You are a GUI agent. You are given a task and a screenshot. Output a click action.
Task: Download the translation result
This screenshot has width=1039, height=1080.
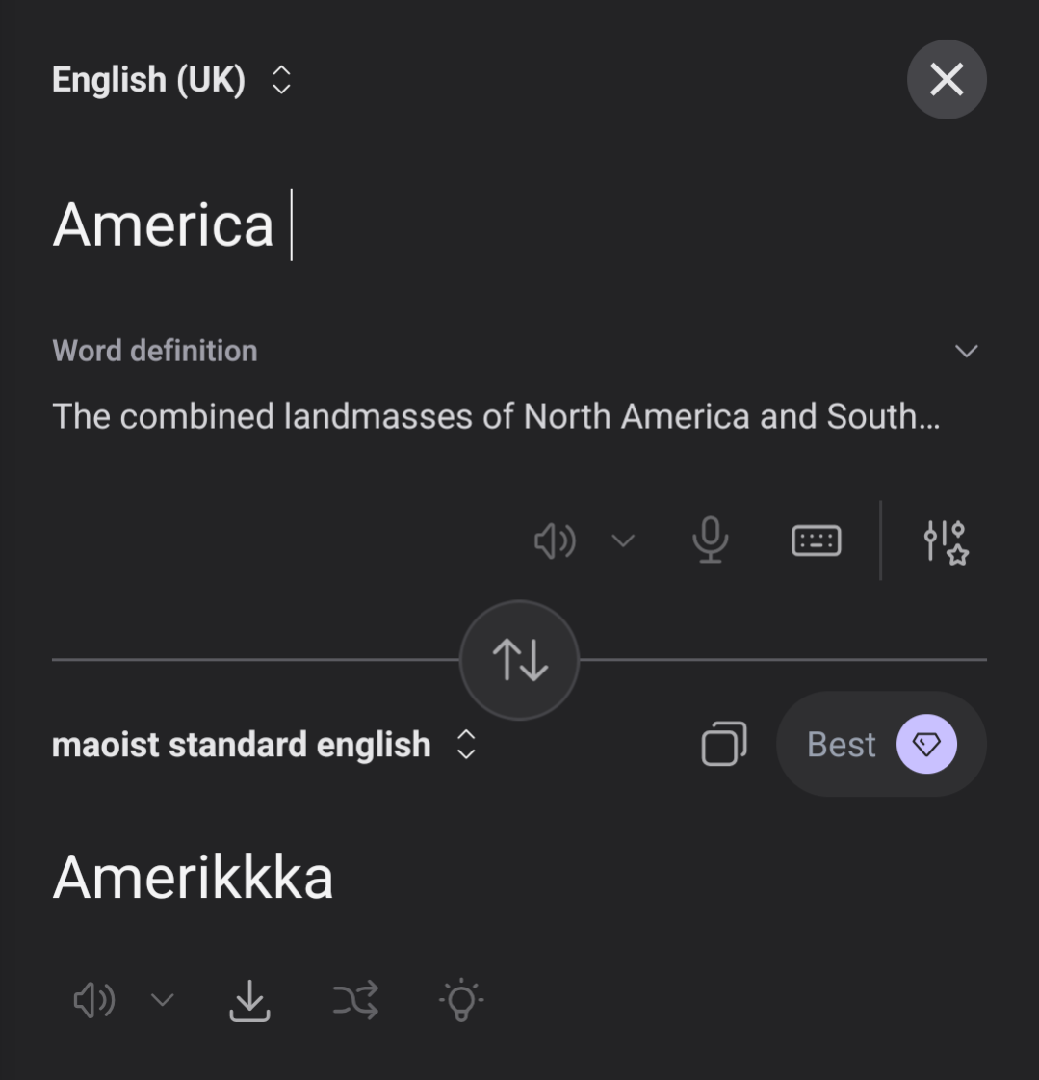tap(249, 1000)
